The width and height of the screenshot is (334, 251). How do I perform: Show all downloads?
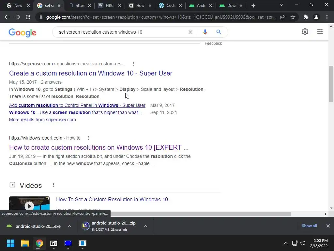pos(309,226)
